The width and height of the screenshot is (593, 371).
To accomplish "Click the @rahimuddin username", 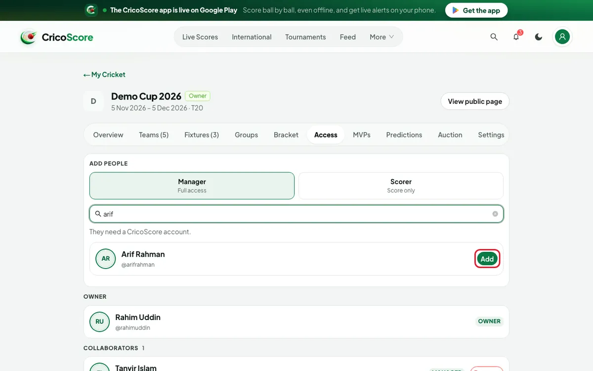I will 132,327.
